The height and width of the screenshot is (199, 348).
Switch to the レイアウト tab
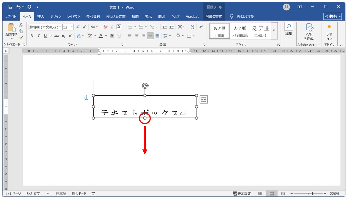point(74,17)
